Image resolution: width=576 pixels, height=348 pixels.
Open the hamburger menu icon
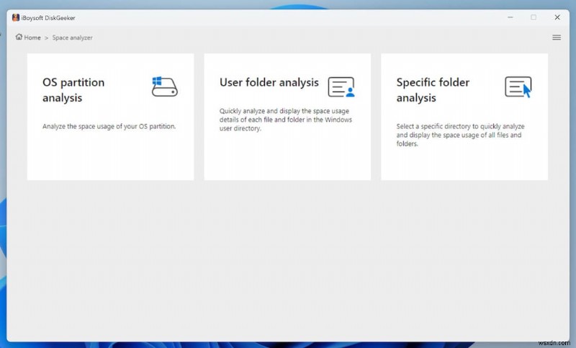[x=557, y=37]
